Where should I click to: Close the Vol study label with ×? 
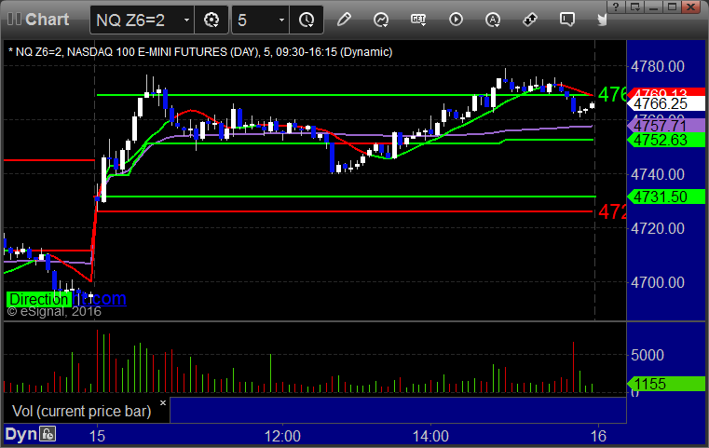tap(163, 402)
